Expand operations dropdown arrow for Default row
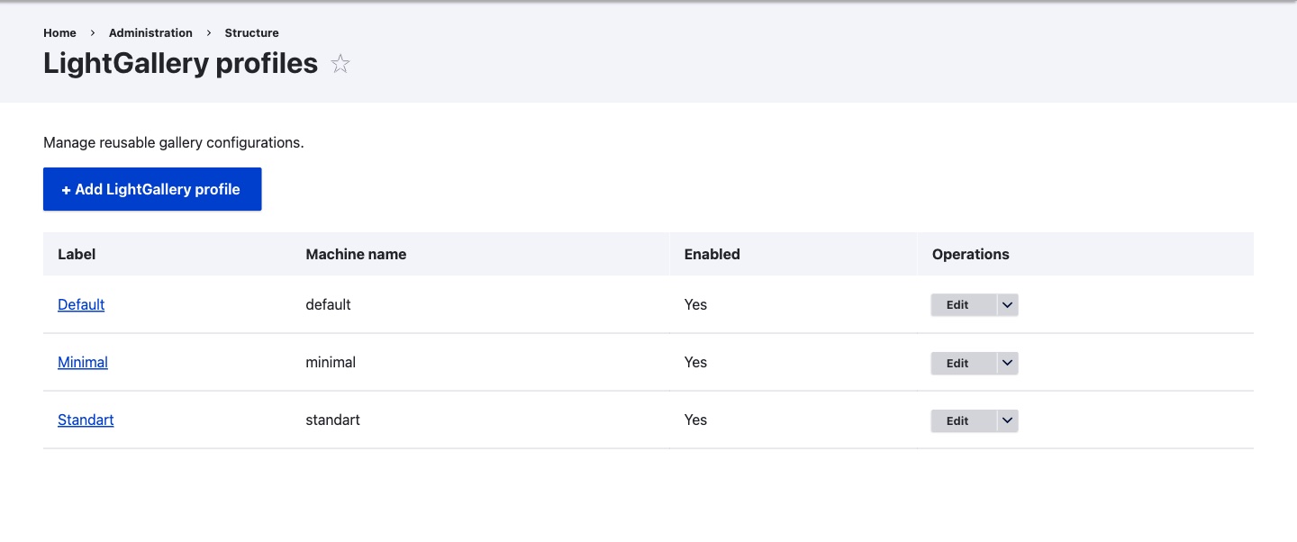The width and height of the screenshot is (1297, 542). pyautogui.click(x=1008, y=305)
